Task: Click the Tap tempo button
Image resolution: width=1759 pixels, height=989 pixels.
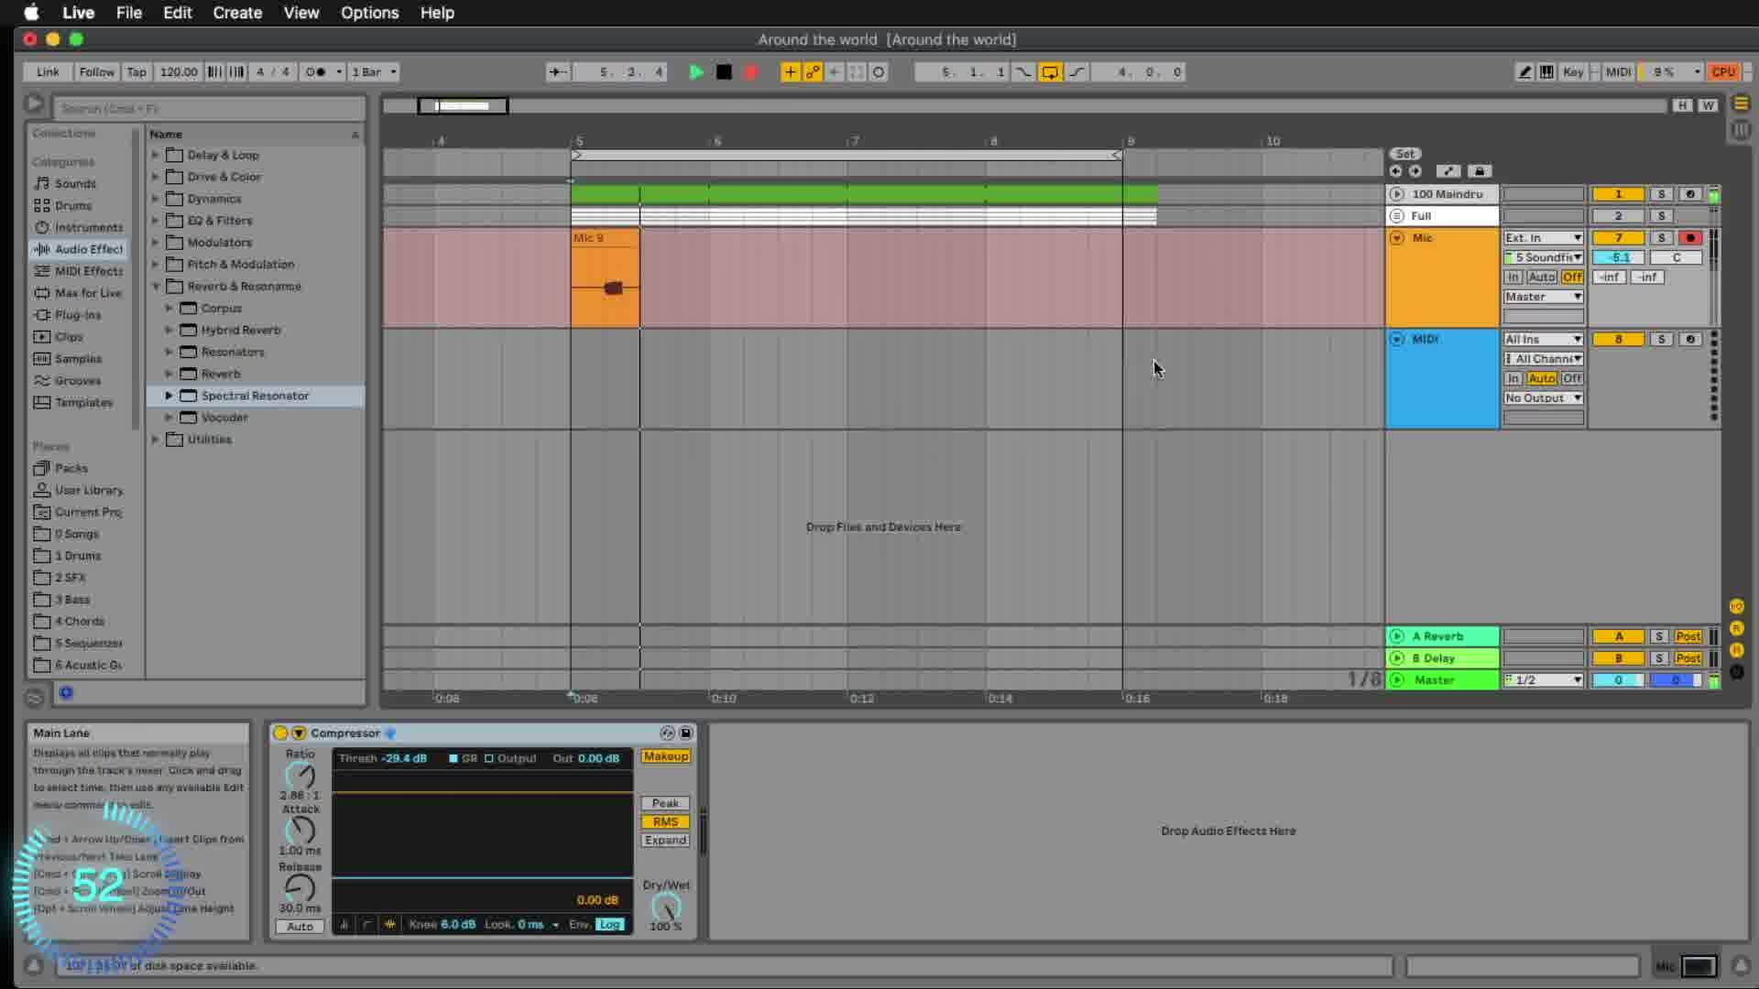Action: point(136,72)
